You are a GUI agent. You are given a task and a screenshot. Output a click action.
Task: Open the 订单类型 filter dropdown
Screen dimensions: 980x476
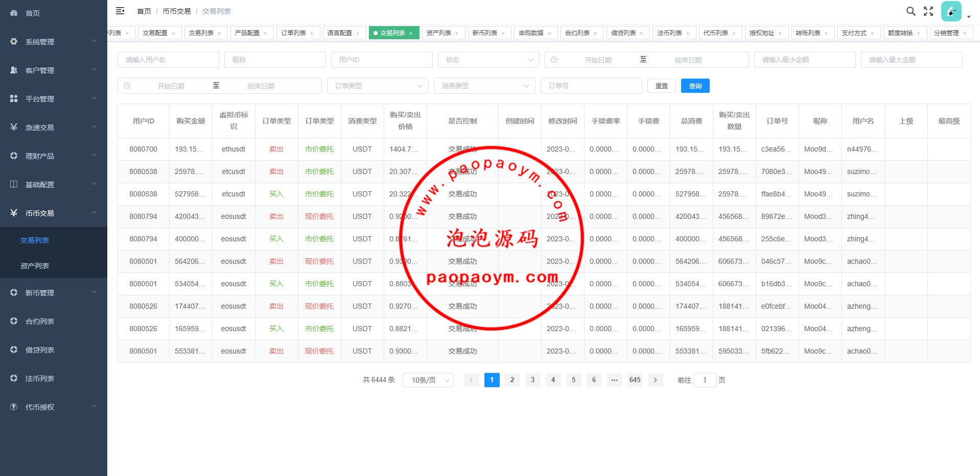378,86
